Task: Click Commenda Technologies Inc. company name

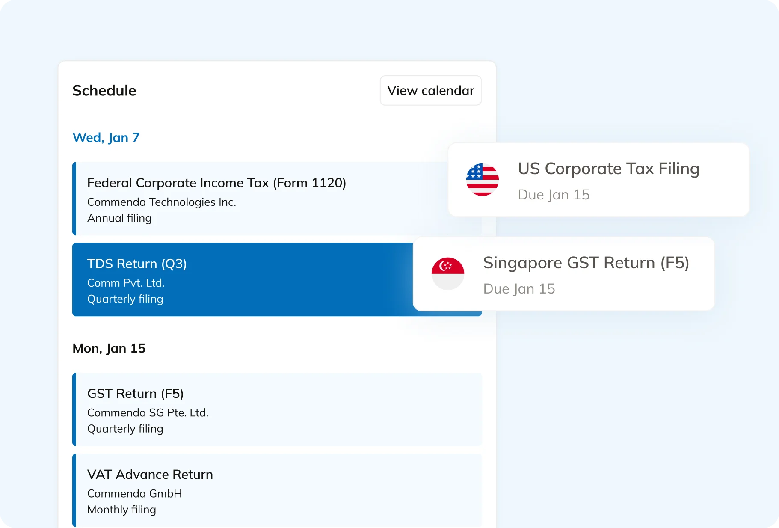Action: (162, 202)
